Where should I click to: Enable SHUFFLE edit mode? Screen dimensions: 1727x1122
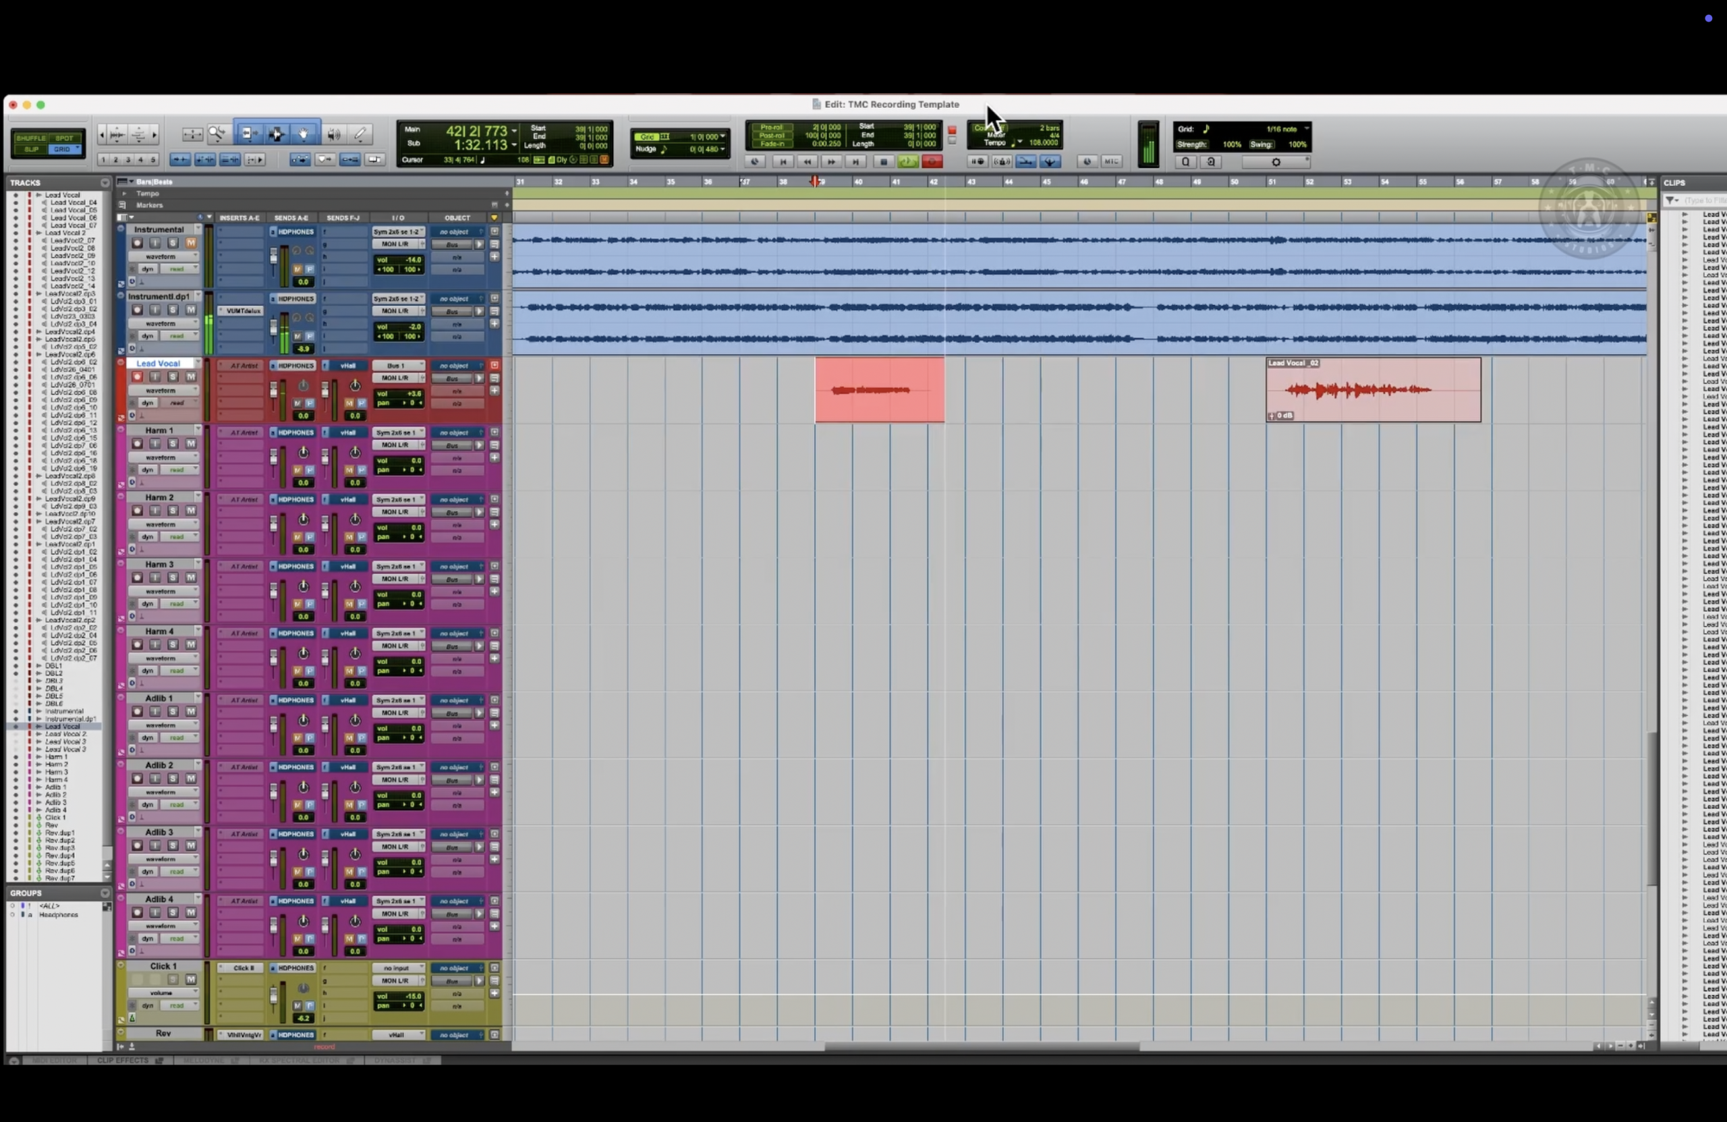pos(30,138)
